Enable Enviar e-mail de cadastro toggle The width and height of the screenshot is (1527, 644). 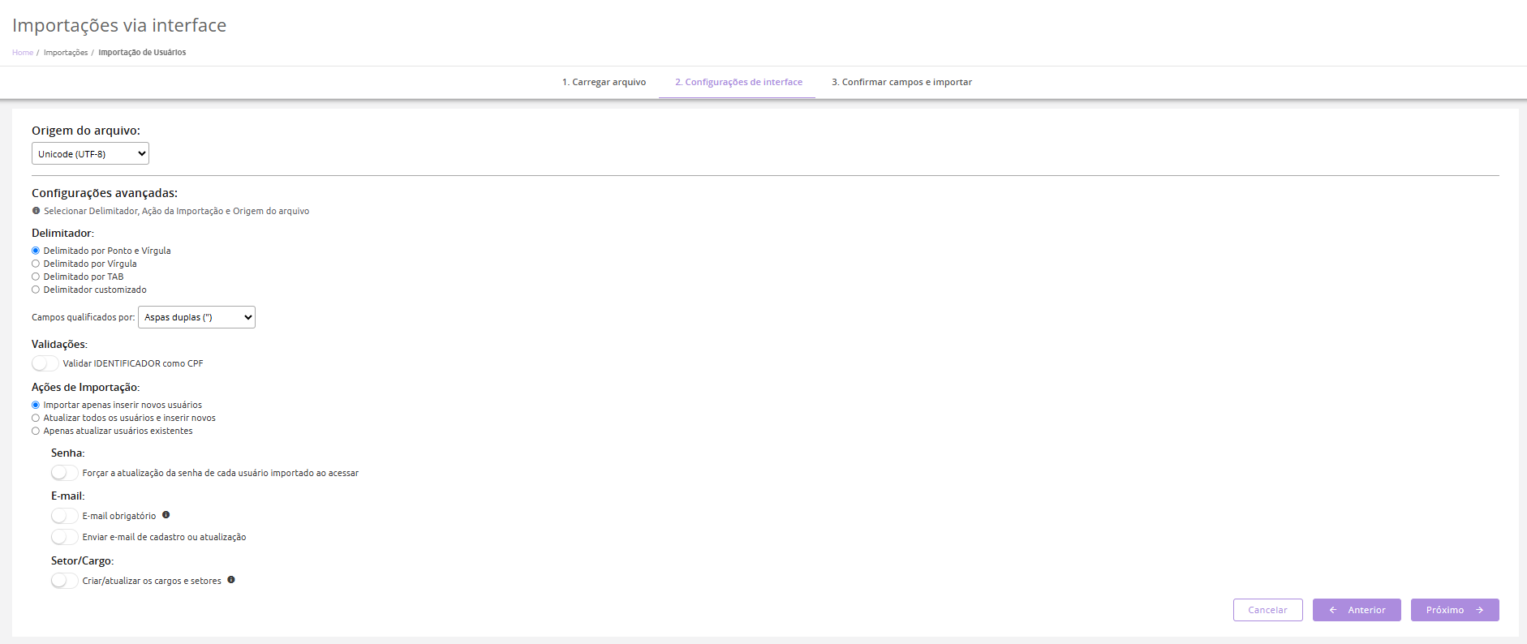(65, 537)
